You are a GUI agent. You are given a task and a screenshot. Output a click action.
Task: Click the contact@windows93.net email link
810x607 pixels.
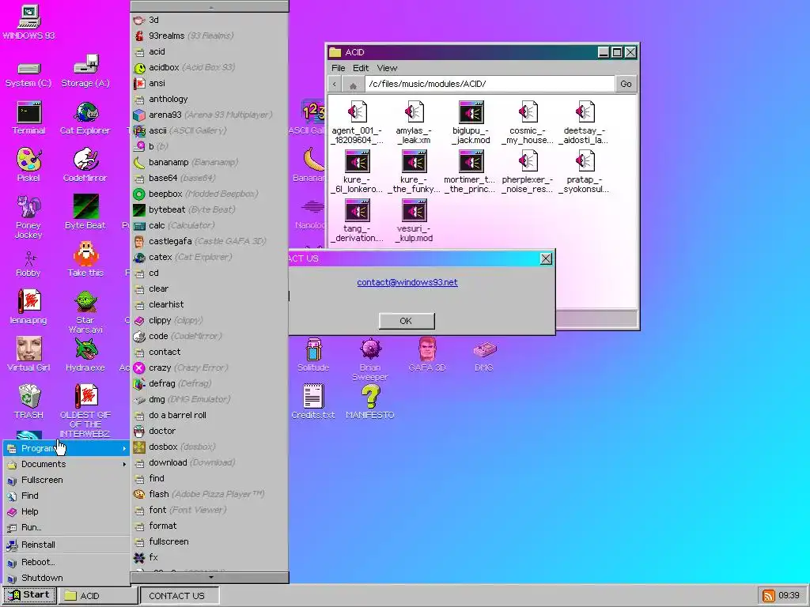[x=407, y=282]
